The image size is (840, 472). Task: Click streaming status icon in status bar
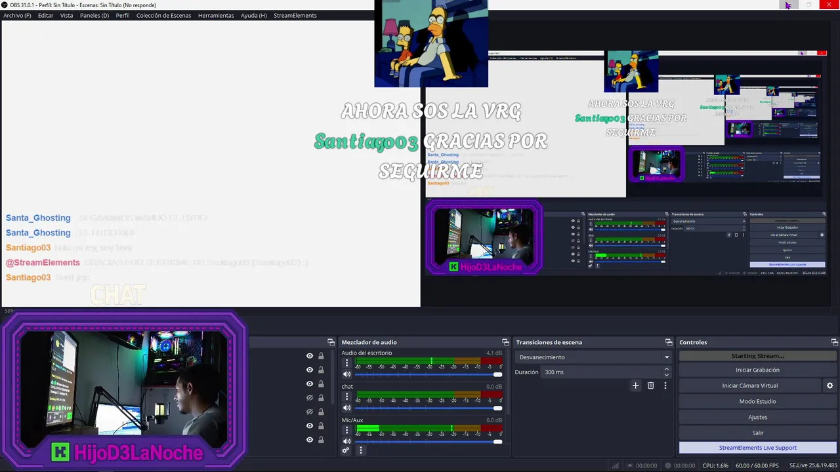click(629, 465)
